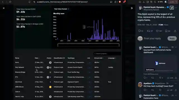Click the Amount lost column header

[x=99, y=58]
